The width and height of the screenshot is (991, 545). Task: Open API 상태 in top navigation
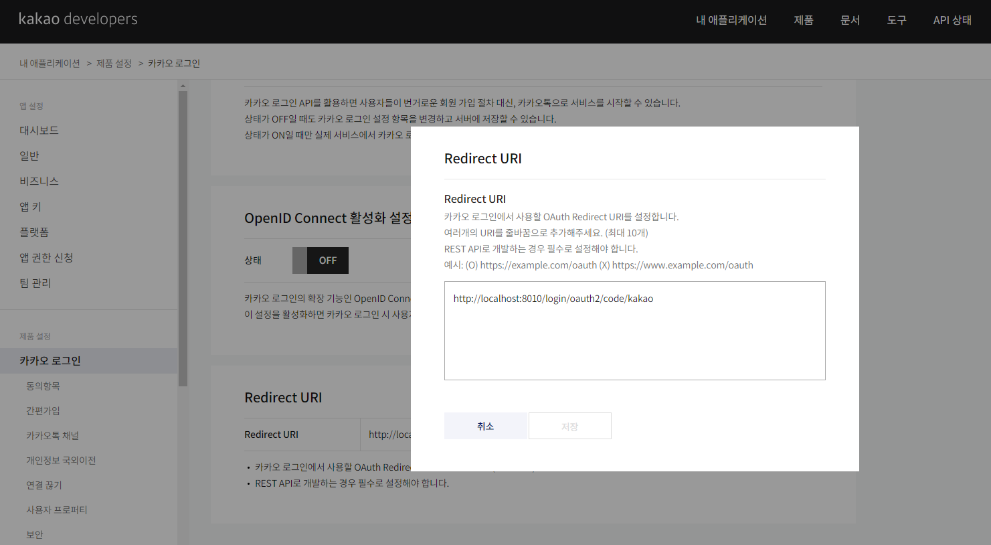[952, 20]
